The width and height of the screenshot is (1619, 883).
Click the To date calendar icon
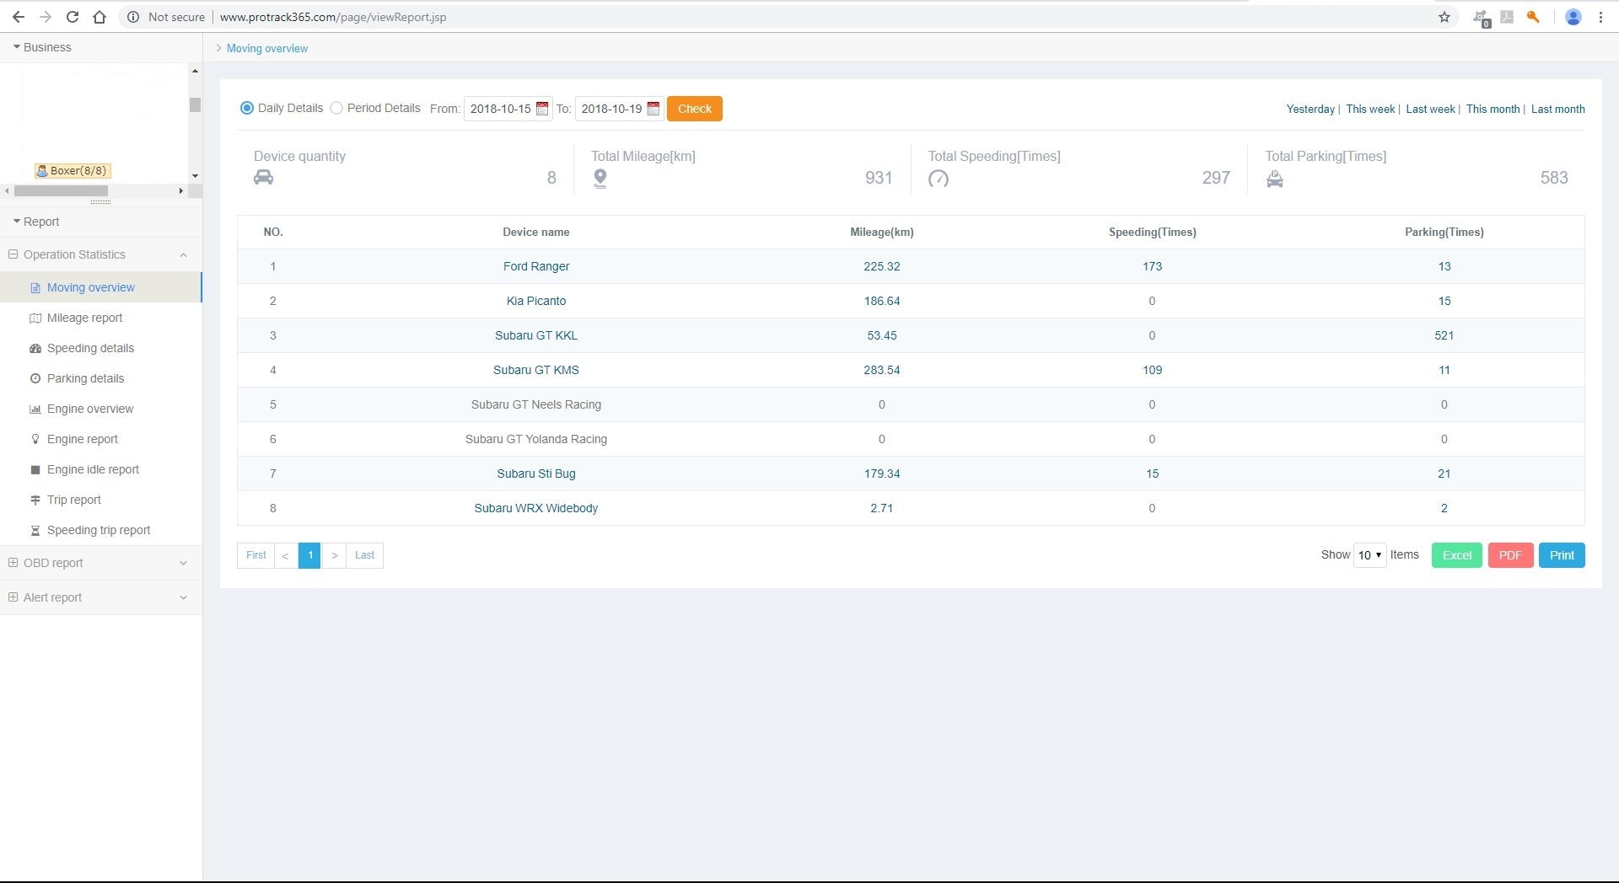click(653, 109)
